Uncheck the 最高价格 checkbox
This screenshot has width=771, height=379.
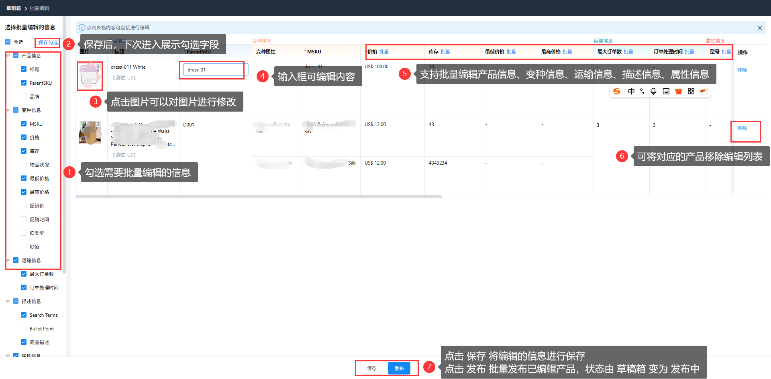pos(24,192)
